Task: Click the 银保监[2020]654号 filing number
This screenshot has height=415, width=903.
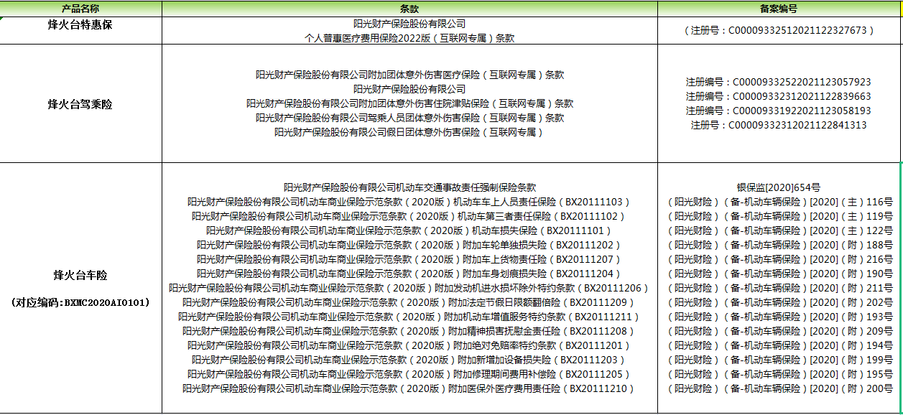Action: click(x=779, y=187)
